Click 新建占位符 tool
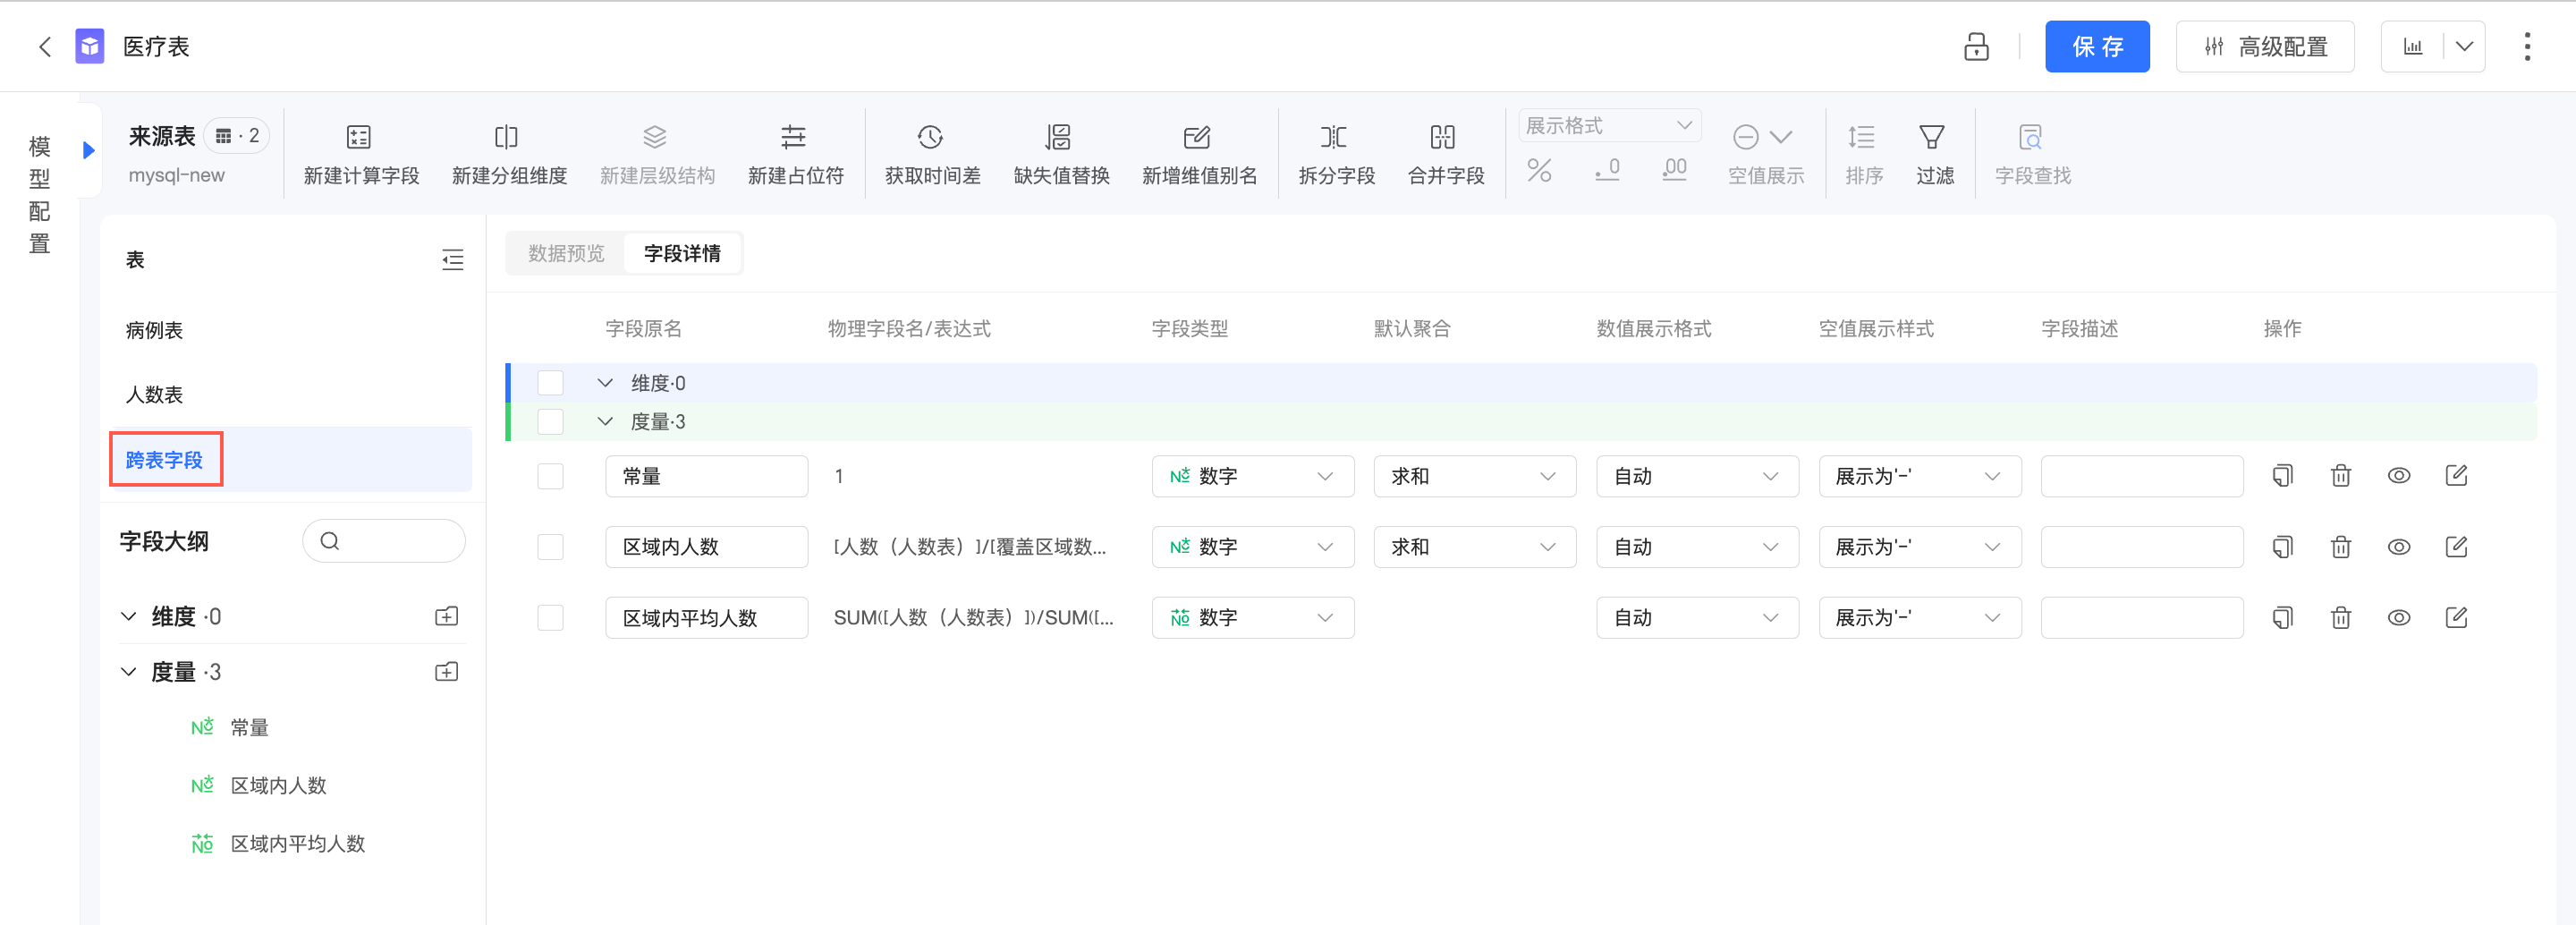Image resolution: width=2576 pixels, height=925 pixels. pos(795,155)
